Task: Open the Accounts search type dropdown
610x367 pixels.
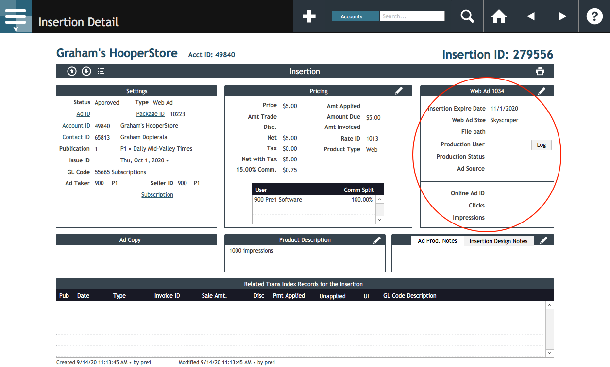Action: tap(355, 16)
